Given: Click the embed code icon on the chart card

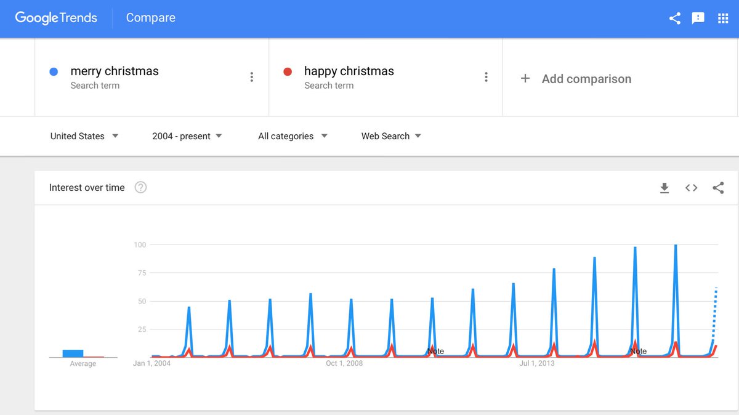Looking at the screenshot, I should click(692, 188).
